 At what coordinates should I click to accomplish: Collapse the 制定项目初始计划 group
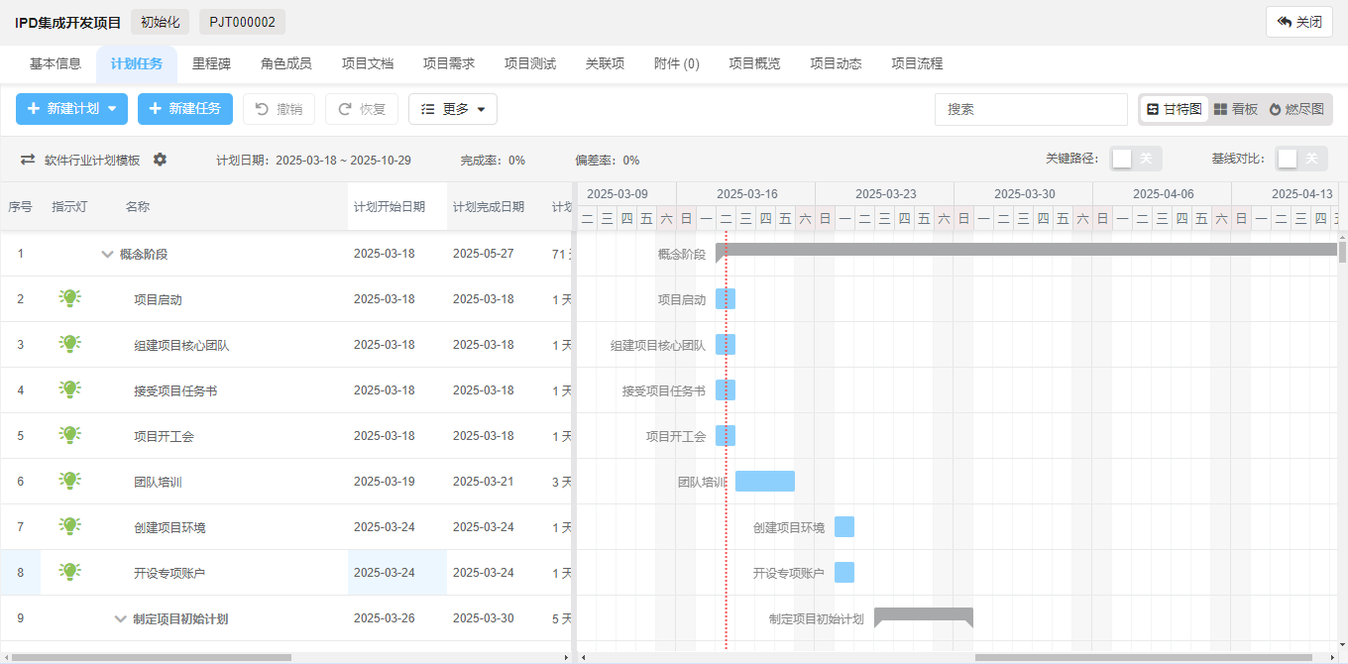point(121,618)
